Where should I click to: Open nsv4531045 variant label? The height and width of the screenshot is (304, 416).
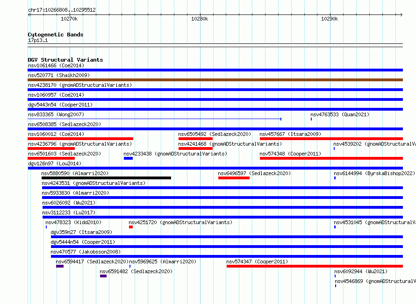[375, 222]
